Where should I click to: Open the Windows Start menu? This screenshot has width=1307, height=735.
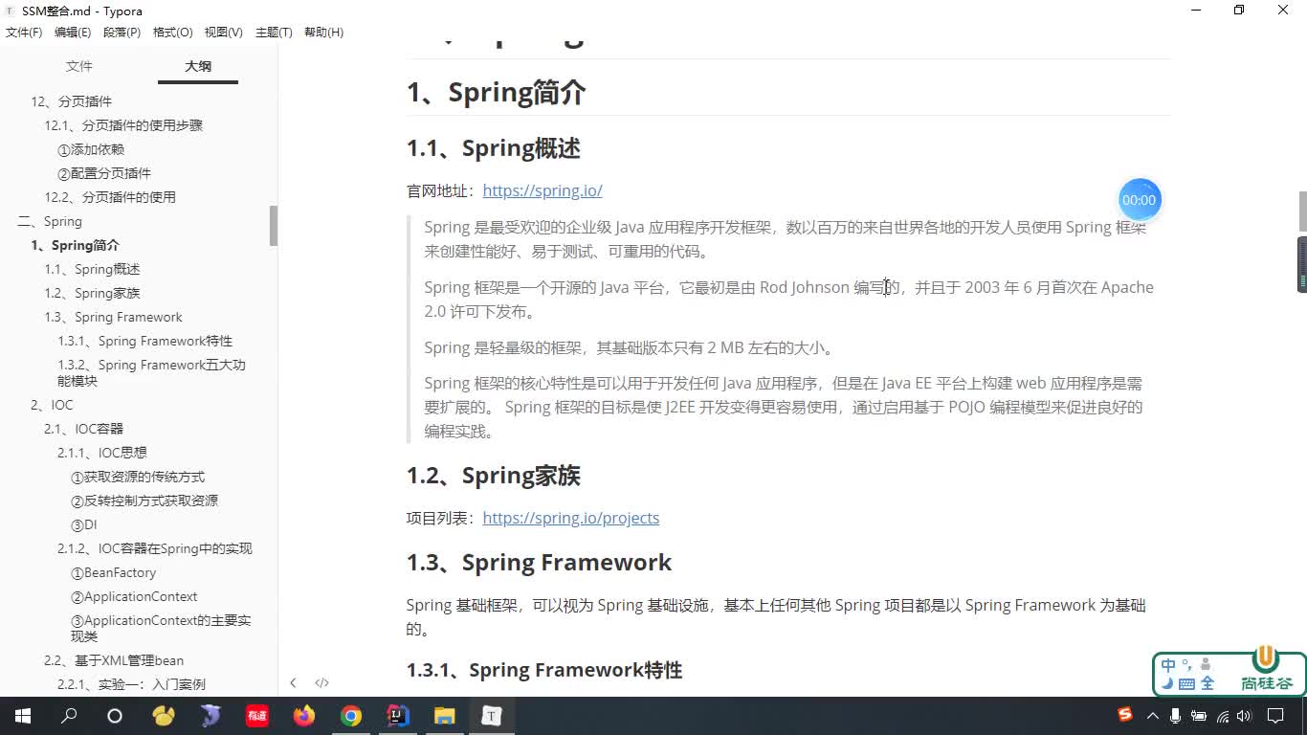tap(23, 716)
